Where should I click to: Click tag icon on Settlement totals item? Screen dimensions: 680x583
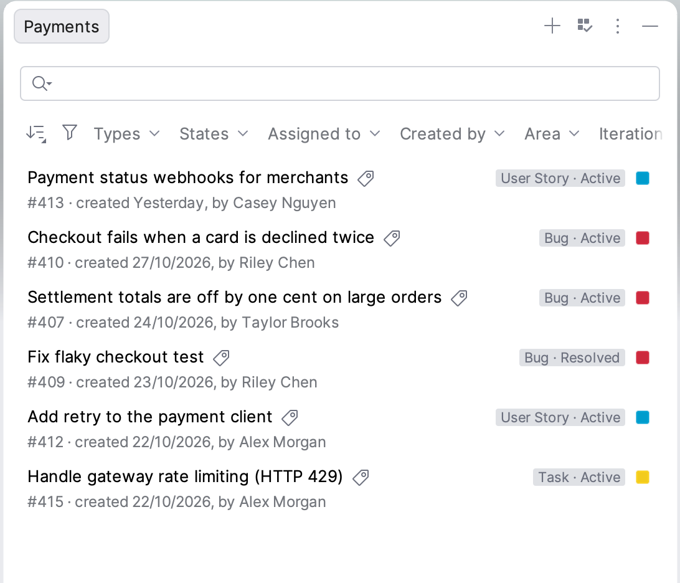click(x=459, y=298)
